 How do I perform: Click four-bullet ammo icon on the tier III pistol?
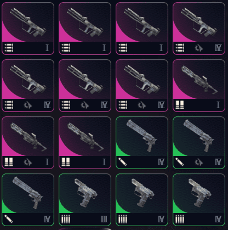coord(66,219)
